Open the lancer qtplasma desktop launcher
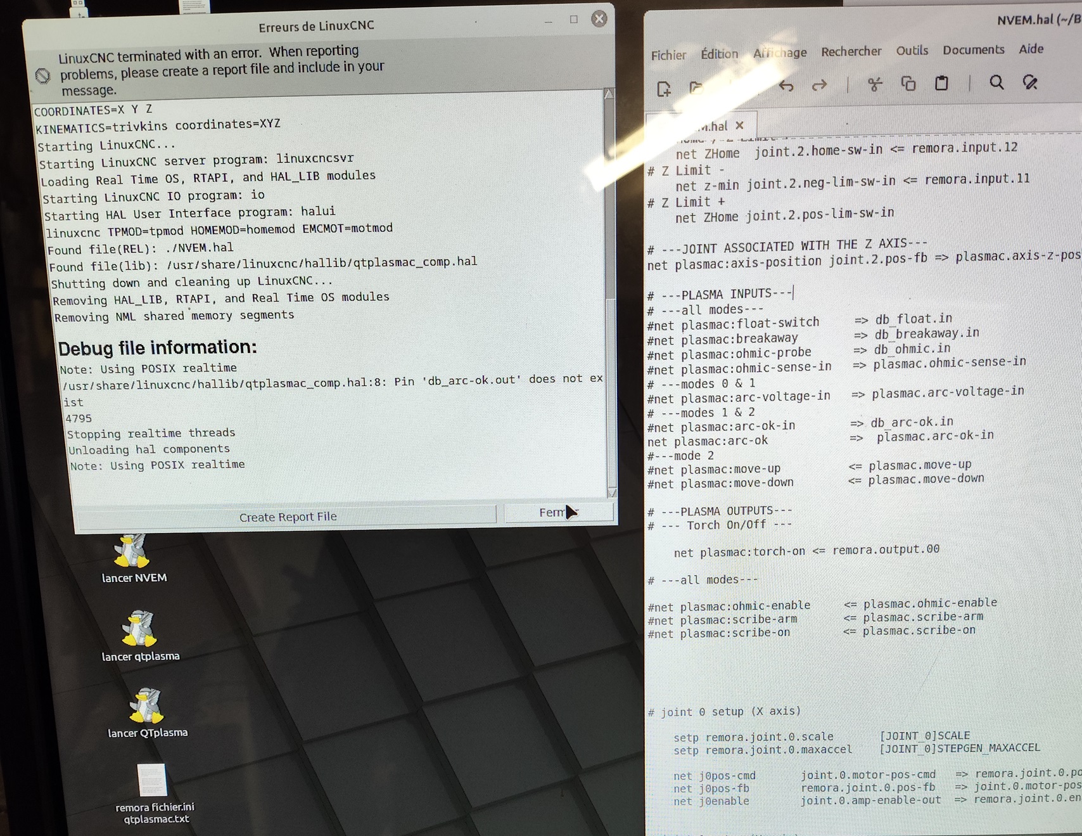The image size is (1082, 836). pos(140,636)
